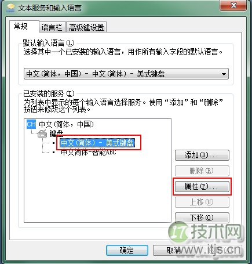Go to the 高级键设置 tab
Image resolution: width=252 pixels, height=264 pixels.
(x=86, y=27)
